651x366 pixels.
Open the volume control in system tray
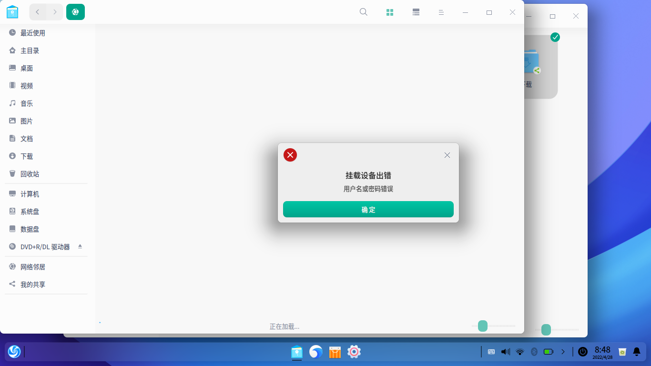(504, 352)
